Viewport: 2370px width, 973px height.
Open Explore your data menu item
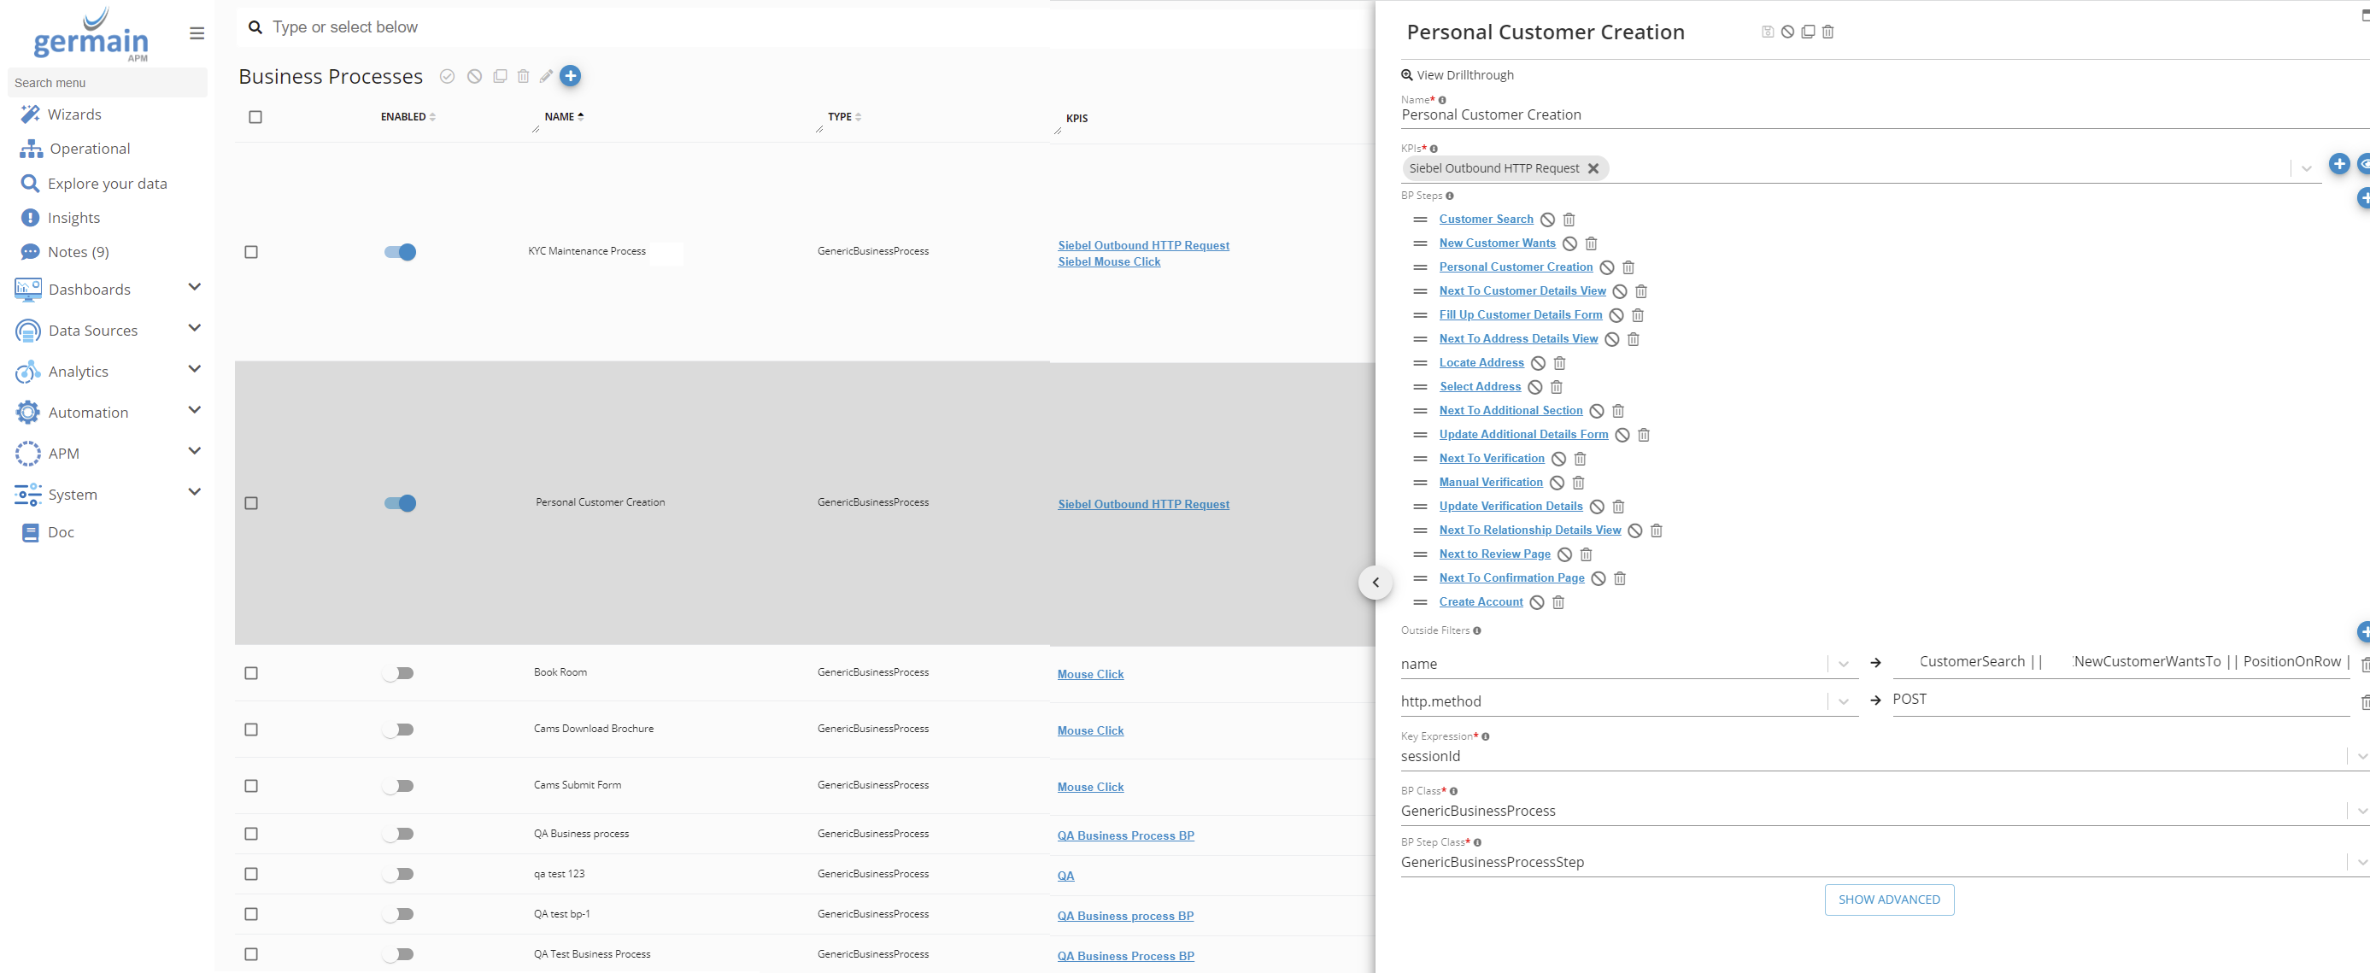(107, 184)
